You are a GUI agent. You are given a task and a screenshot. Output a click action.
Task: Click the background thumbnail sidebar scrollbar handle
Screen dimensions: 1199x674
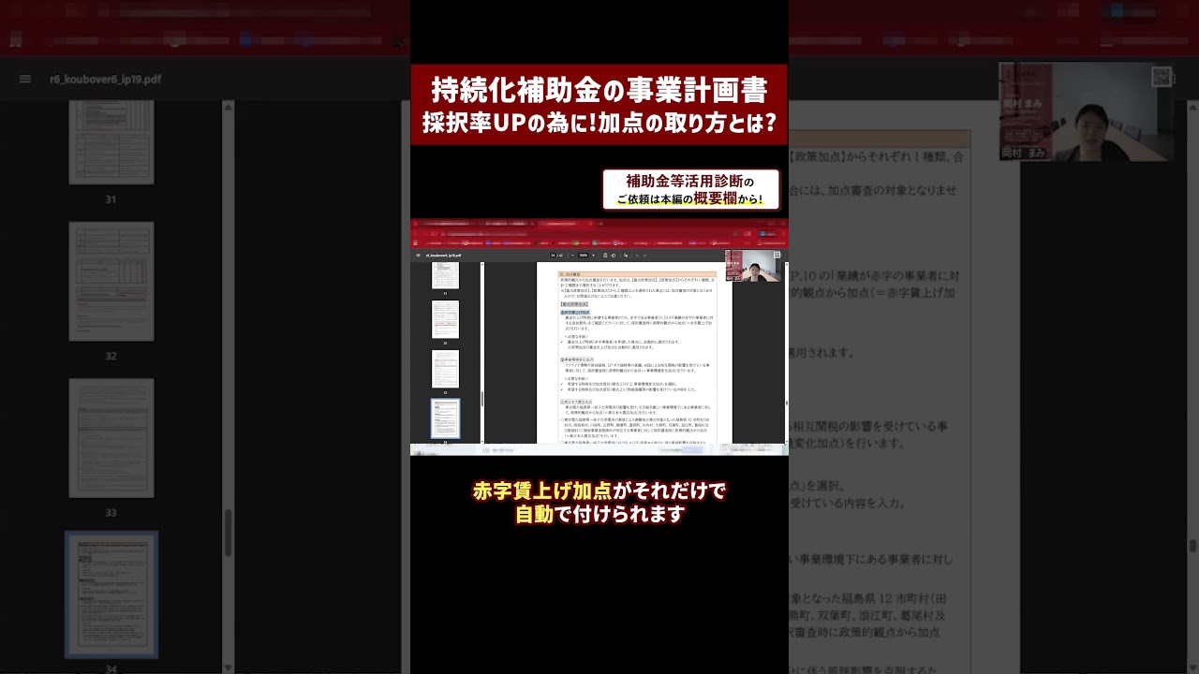pyautogui.click(x=228, y=533)
